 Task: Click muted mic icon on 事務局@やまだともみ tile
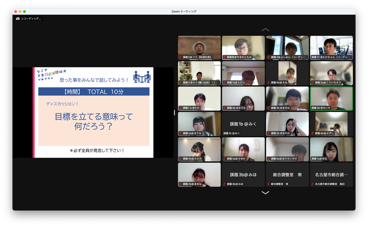tap(224, 58)
